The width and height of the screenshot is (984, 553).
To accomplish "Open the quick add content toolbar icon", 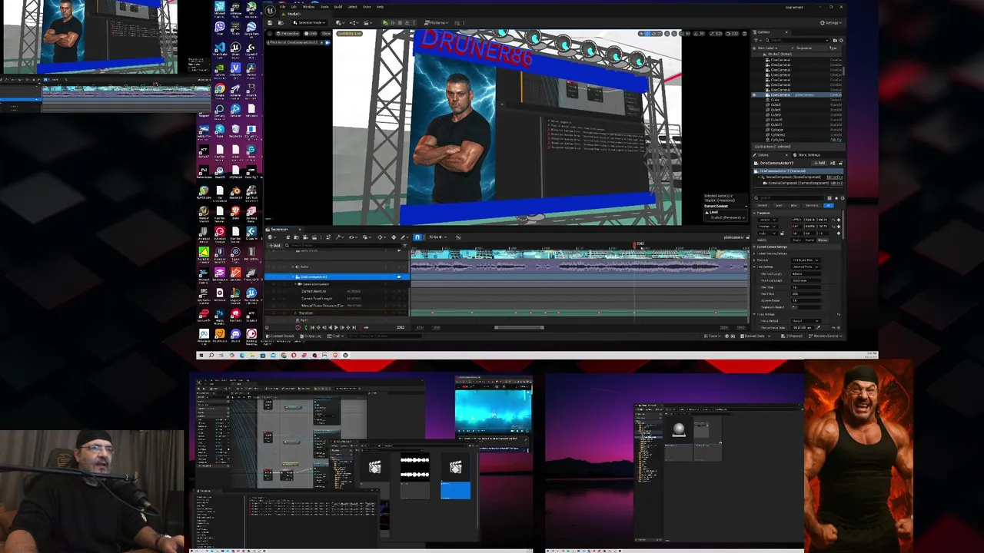I will [341, 22].
